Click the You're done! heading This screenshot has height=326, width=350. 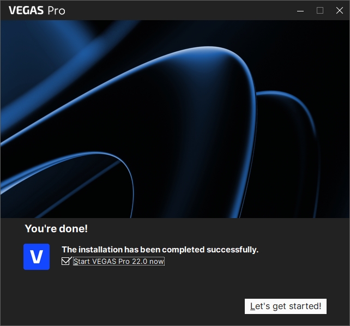[56, 229]
